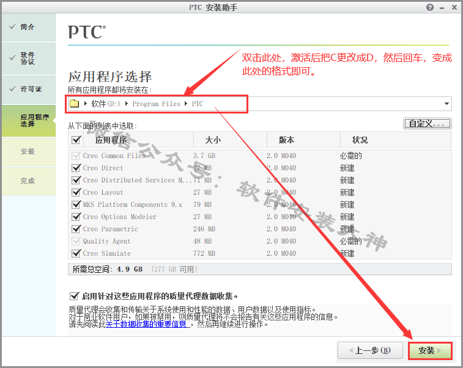Click the arrow before 软件(D:) in path
The image size is (463, 368).
86,103
